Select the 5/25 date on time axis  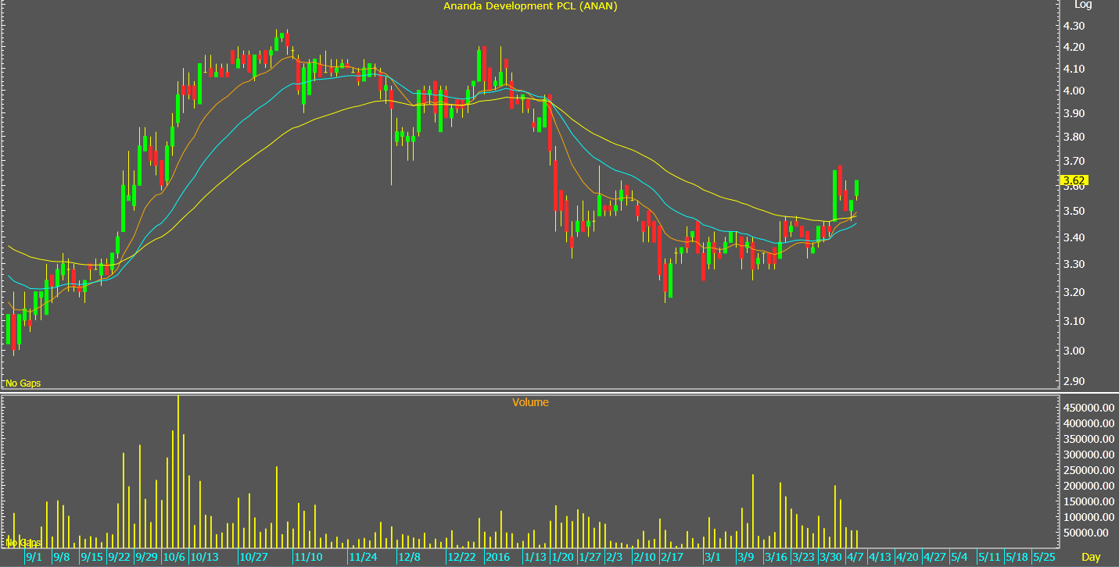click(1044, 558)
